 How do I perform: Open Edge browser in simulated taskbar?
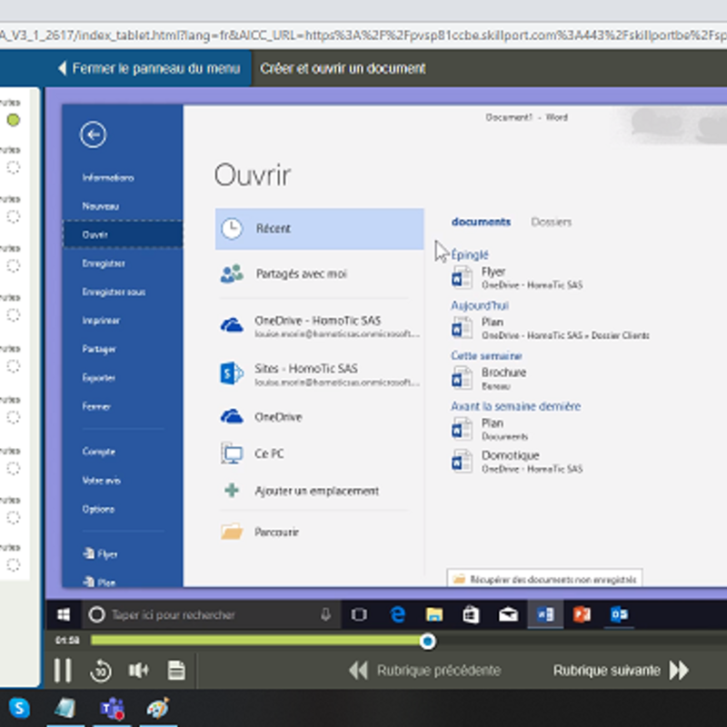[x=397, y=615]
